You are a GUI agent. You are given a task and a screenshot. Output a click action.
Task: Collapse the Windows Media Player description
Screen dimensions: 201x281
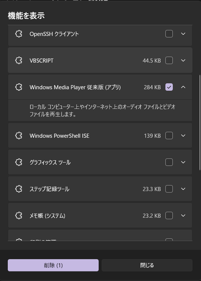coord(183,87)
